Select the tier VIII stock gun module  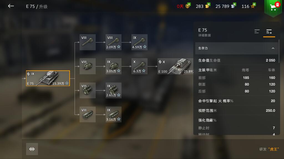coord(87,42)
